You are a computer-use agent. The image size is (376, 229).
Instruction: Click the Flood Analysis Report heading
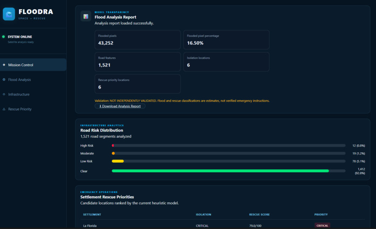click(x=115, y=17)
